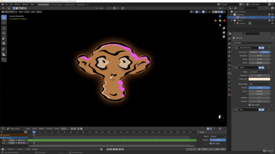The image size is (275, 154).
Task: Toggle Camera object visibility eye in outliner
Action: (272, 24)
